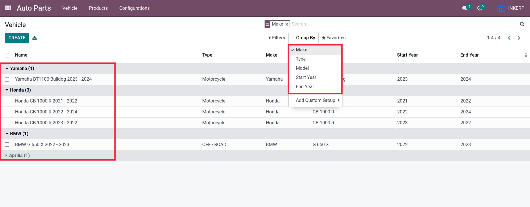Remove the Make search facet
Viewport: 530px width, 207px height.
[x=286, y=24]
